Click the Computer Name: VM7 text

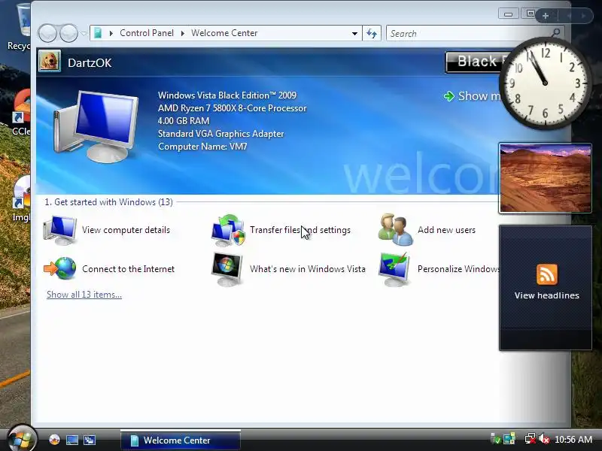[202, 147]
